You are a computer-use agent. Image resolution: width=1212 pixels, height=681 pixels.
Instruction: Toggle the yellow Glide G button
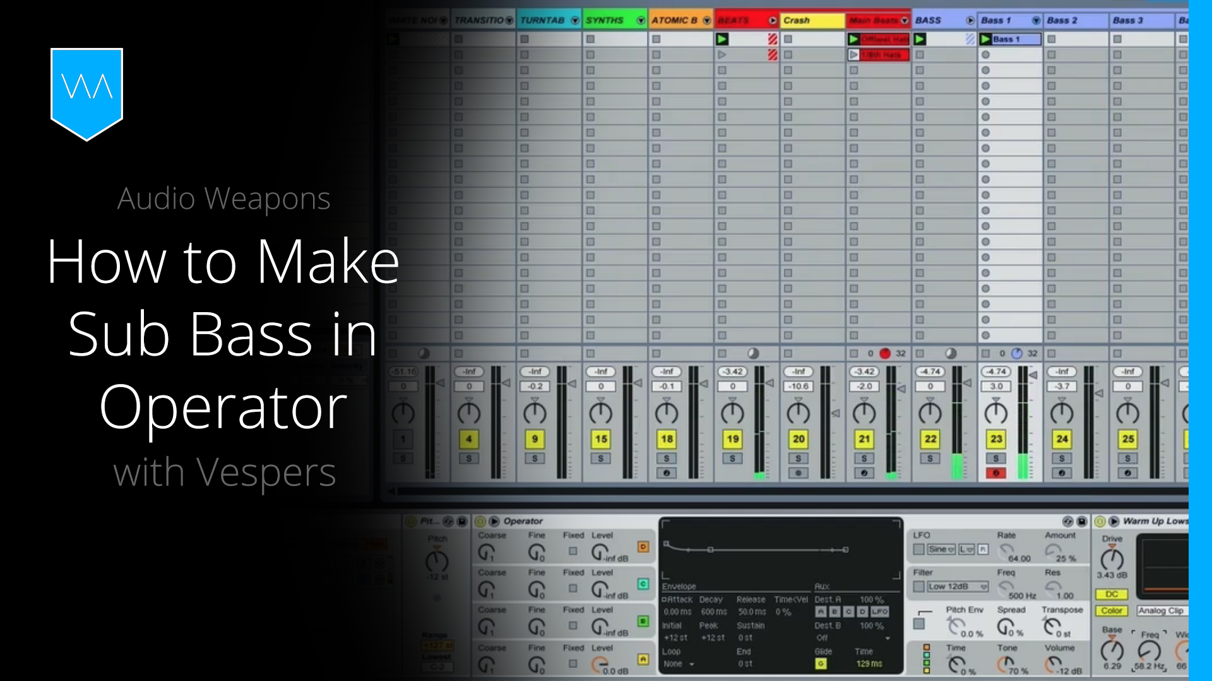click(821, 663)
